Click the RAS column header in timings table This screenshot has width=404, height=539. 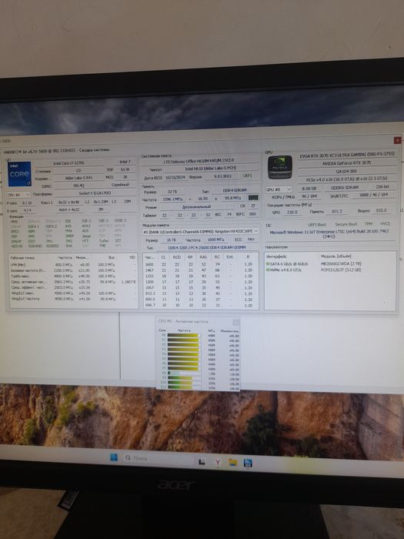(204, 256)
